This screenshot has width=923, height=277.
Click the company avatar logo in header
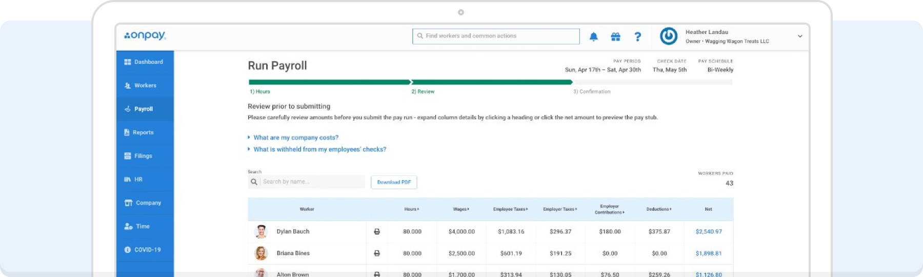click(x=669, y=36)
